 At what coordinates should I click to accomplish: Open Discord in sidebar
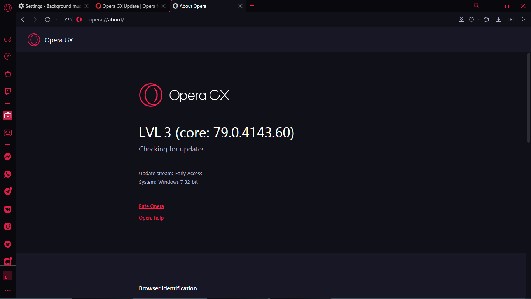pyautogui.click(x=8, y=262)
